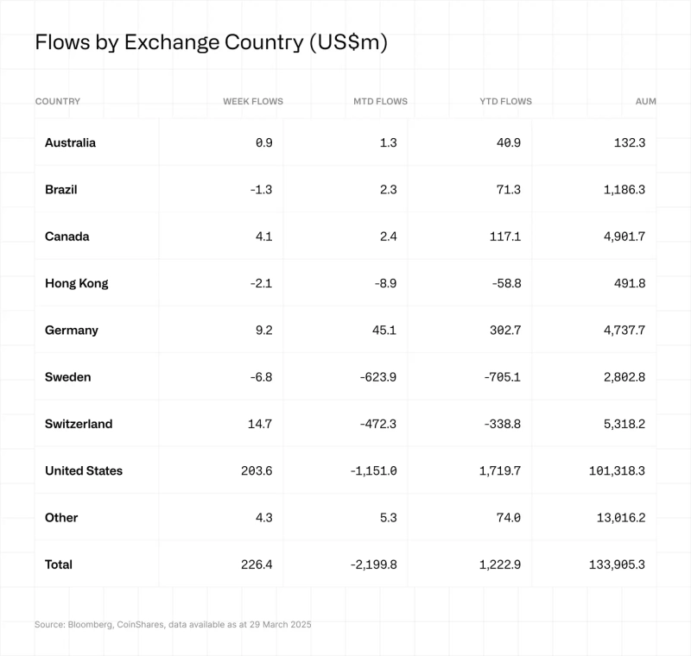Select Sweden's MTD flows value -623.9
Viewport: 691px width, 656px height.
(375, 376)
